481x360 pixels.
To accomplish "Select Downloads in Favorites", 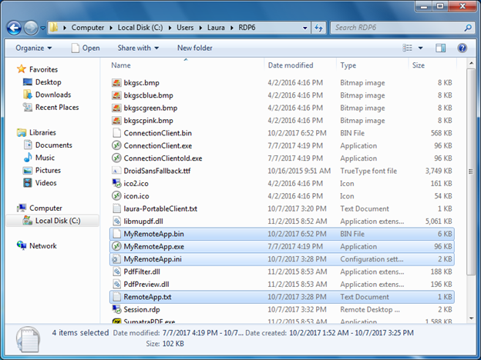I will coord(52,95).
